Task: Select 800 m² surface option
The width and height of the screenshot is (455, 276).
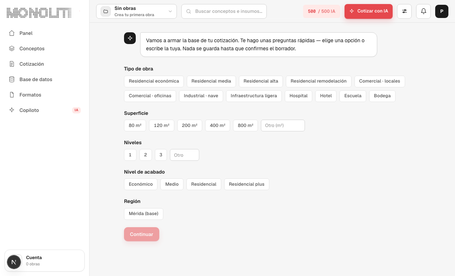Action: pos(245,126)
